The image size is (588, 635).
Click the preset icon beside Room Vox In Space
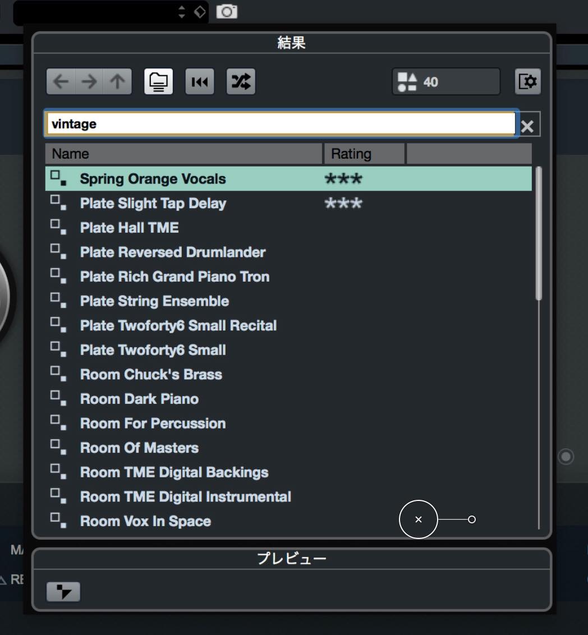pyautogui.click(x=58, y=521)
